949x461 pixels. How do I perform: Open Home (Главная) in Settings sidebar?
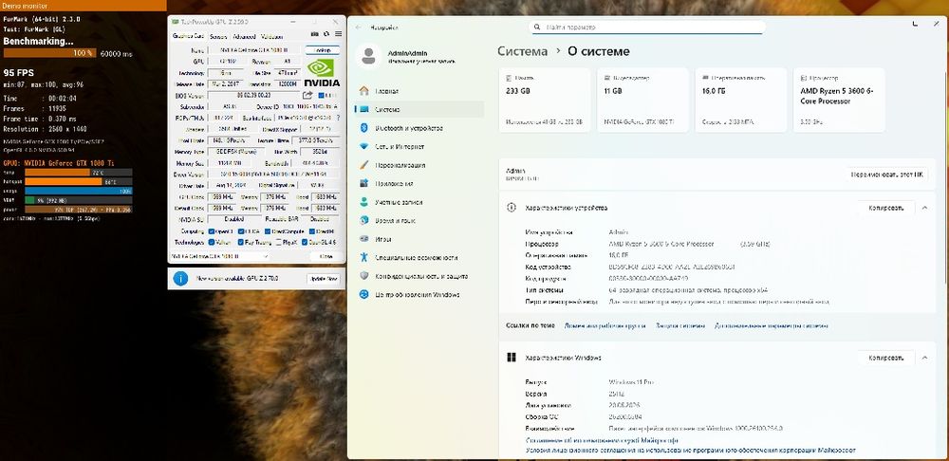click(419, 91)
